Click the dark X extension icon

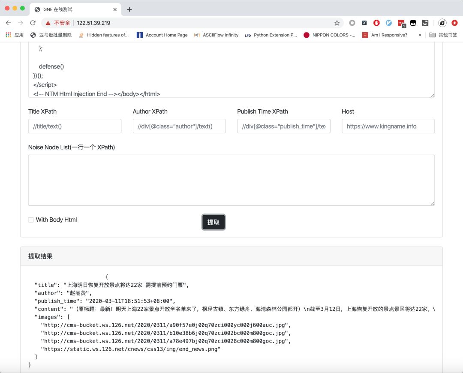click(x=364, y=23)
